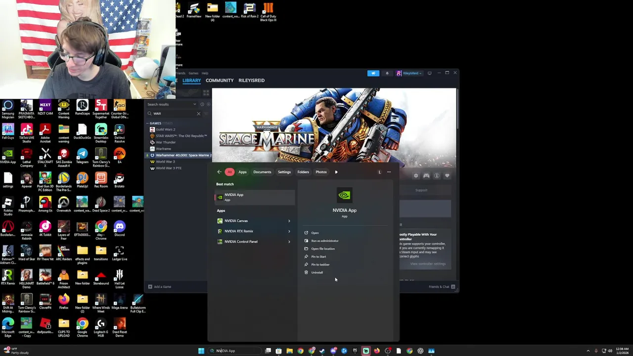The image size is (633, 356).
Task: Open the Risk of Rain 2 desktop icon
Action: tap(250, 10)
